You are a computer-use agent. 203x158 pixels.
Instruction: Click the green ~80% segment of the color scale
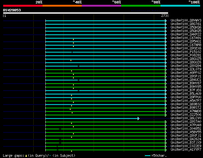pyautogui.click(x=141, y=6)
